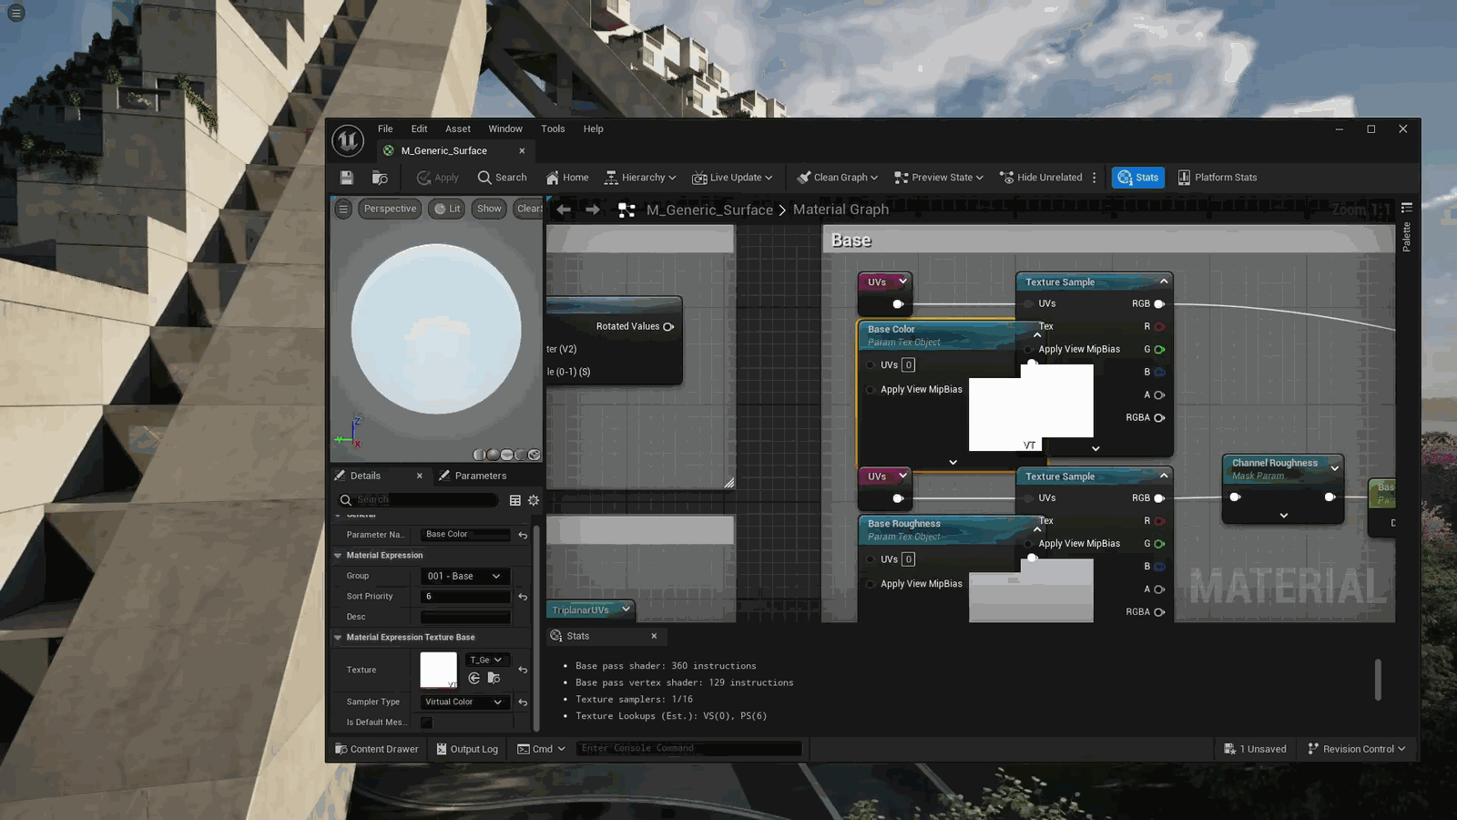Toggle the Is Default Mes... checkbox
The height and width of the screenshot is (820, 1457).
(x=426, y=723)
